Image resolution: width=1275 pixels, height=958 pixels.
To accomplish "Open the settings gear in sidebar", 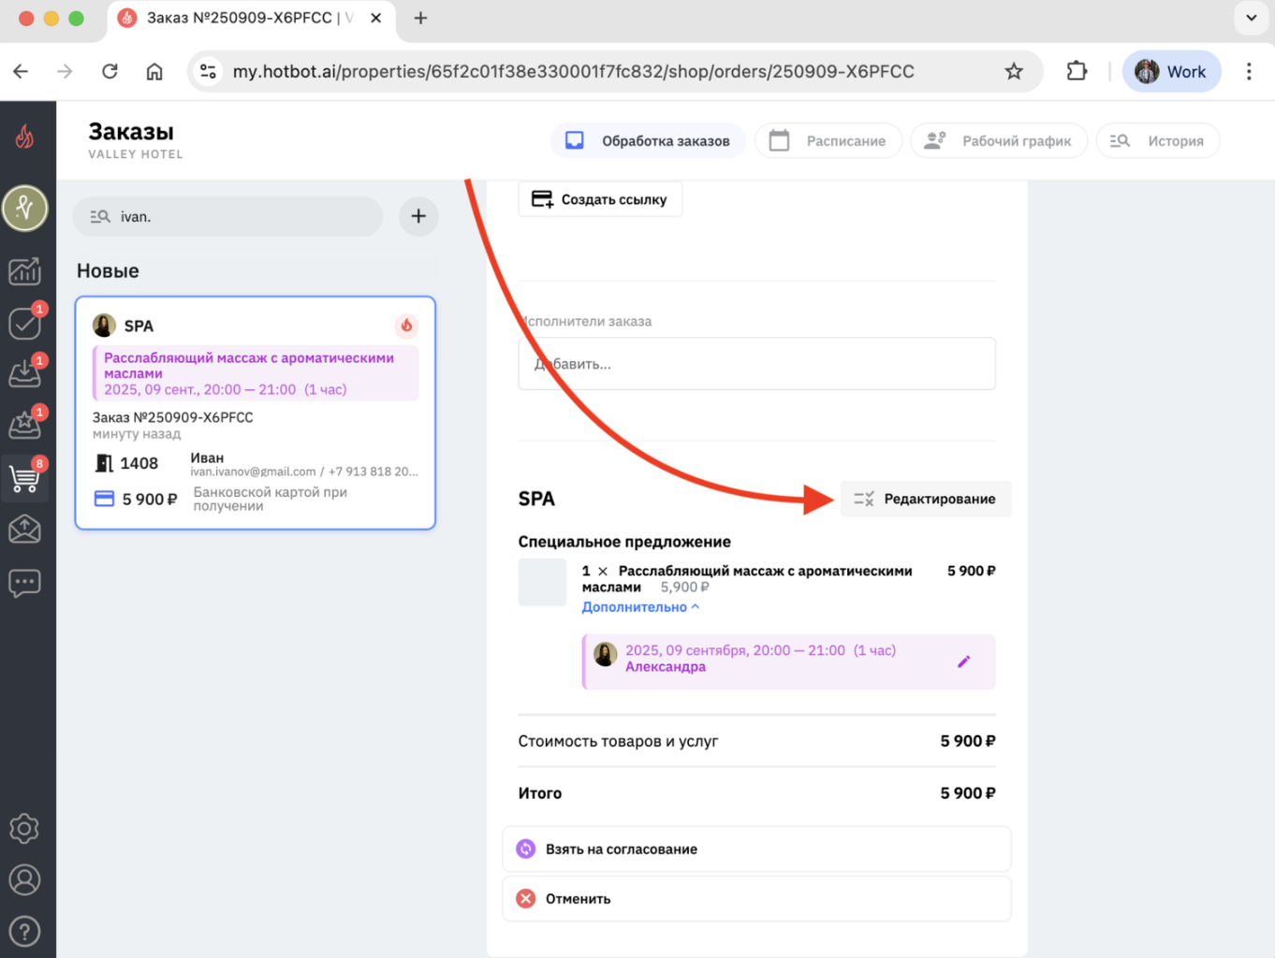I will pyautogui.click(x=24, y=828).
